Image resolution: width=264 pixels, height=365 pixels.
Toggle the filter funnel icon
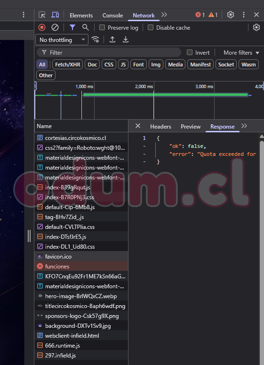click(72, 27)
